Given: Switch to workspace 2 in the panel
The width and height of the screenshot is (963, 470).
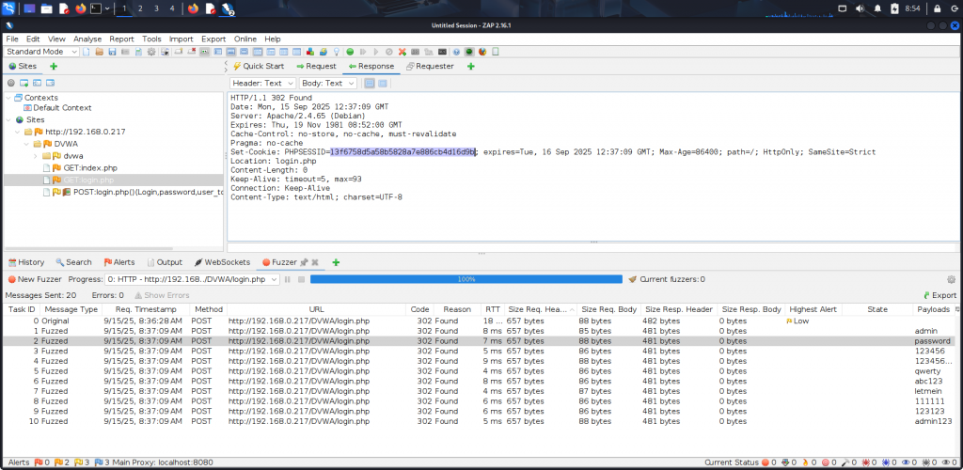Looking at the screenshot, I should pos(140,8).
